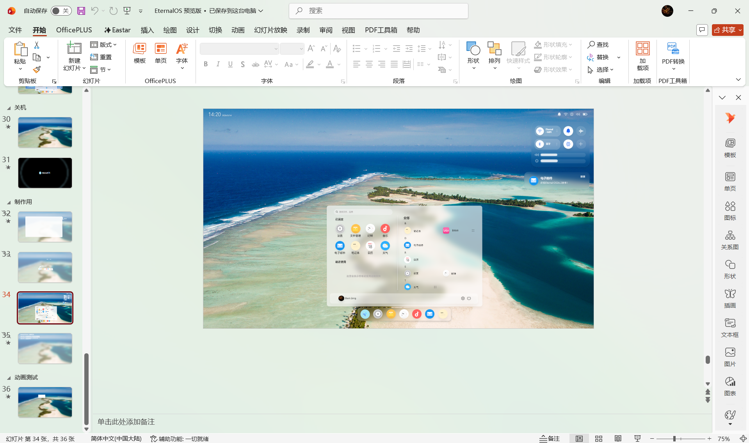Collapse the 制作用 section

coord(9,202)
